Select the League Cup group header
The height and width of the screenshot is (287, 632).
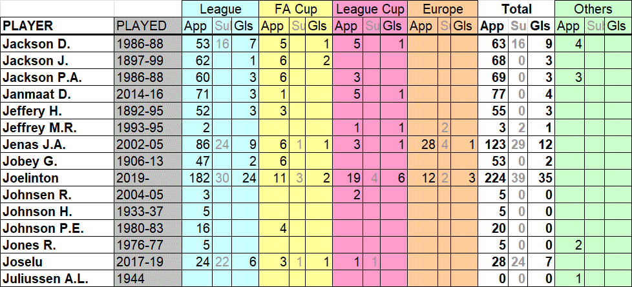pyautogui.click(x=370, y=9)
